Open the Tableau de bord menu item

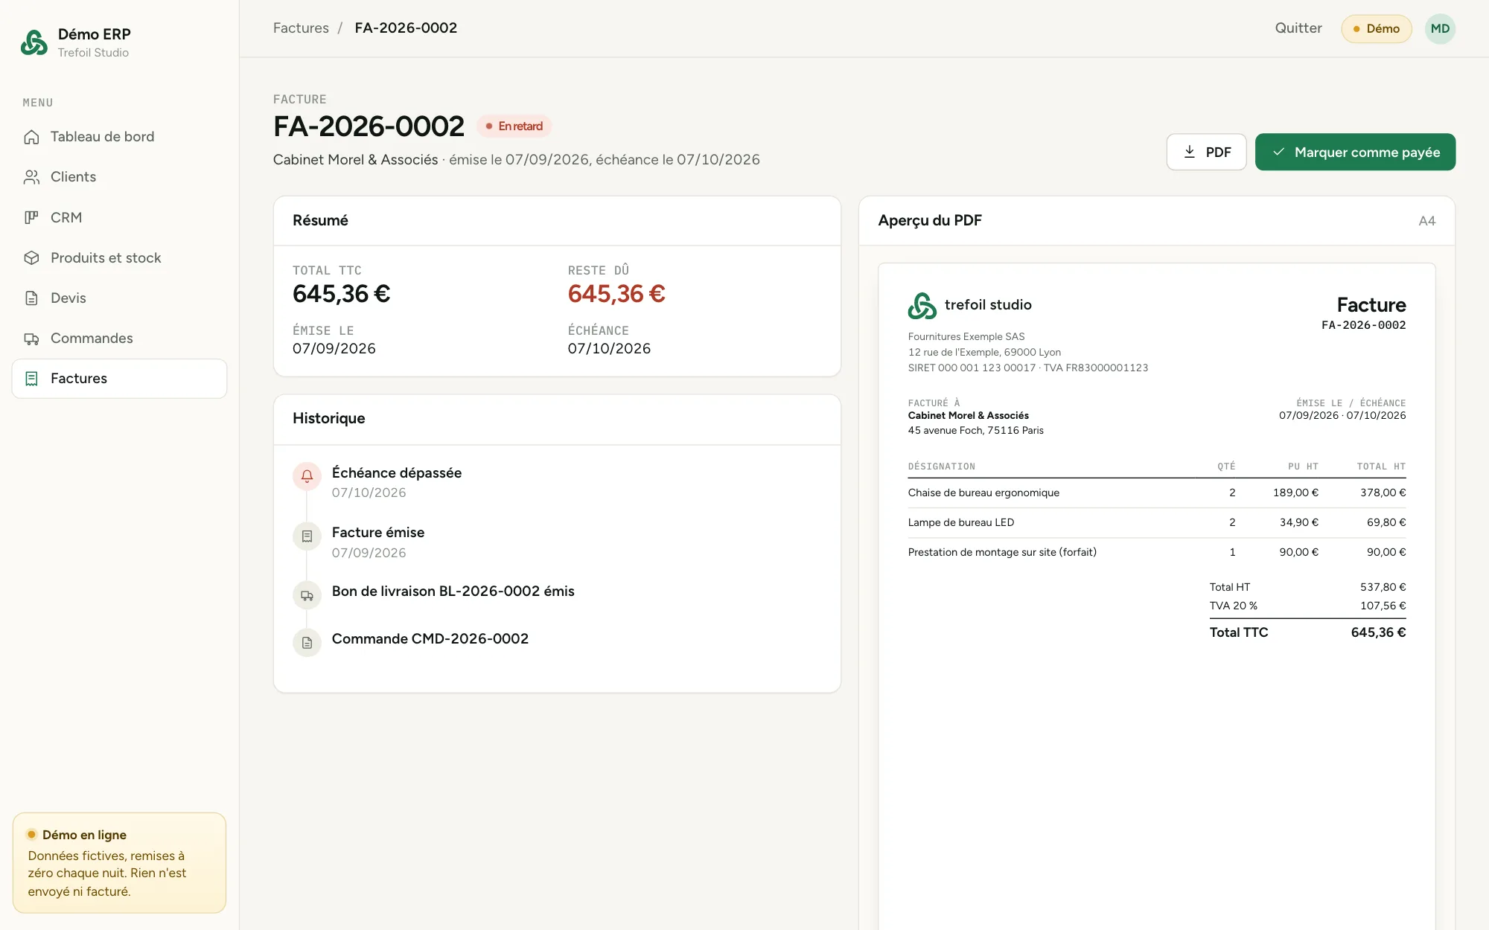tap(119, 137)
